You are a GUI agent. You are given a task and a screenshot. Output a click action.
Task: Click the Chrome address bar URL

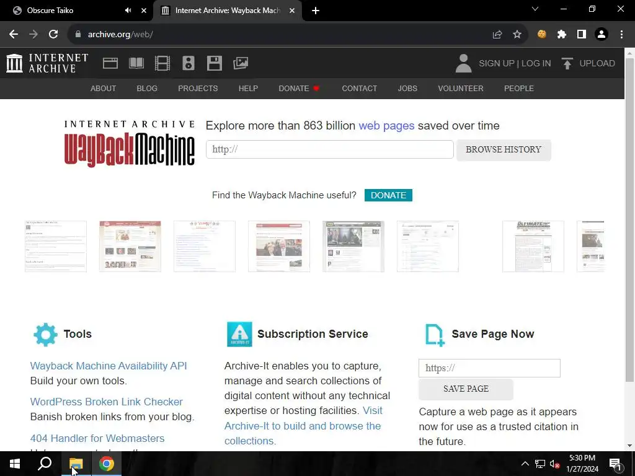click(x=120, y=35)
